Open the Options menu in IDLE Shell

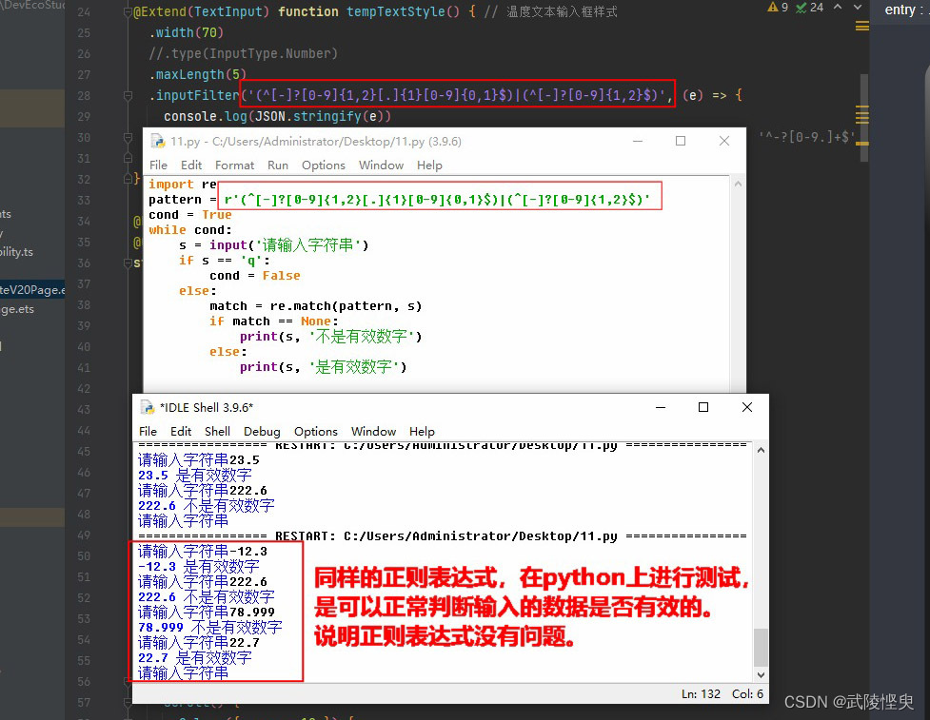[x=315, y=432]
